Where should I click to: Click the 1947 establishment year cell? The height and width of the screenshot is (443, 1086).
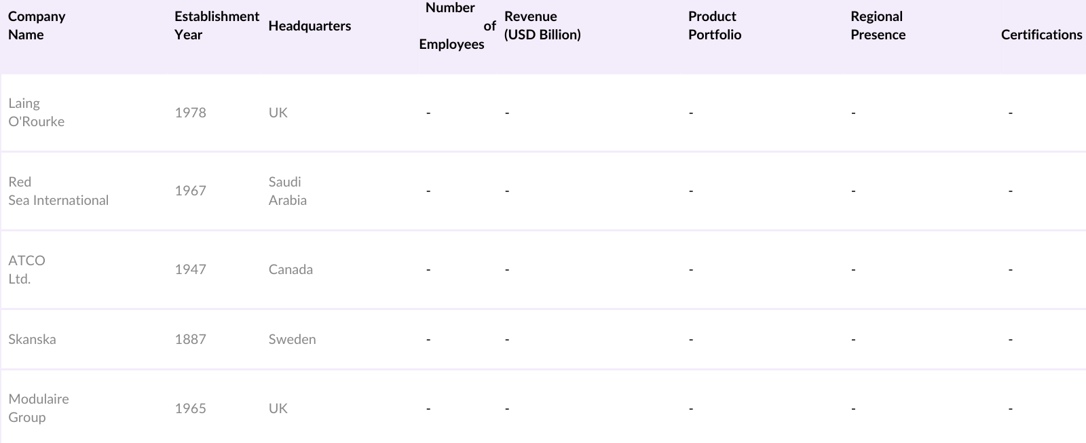[190, 269]
